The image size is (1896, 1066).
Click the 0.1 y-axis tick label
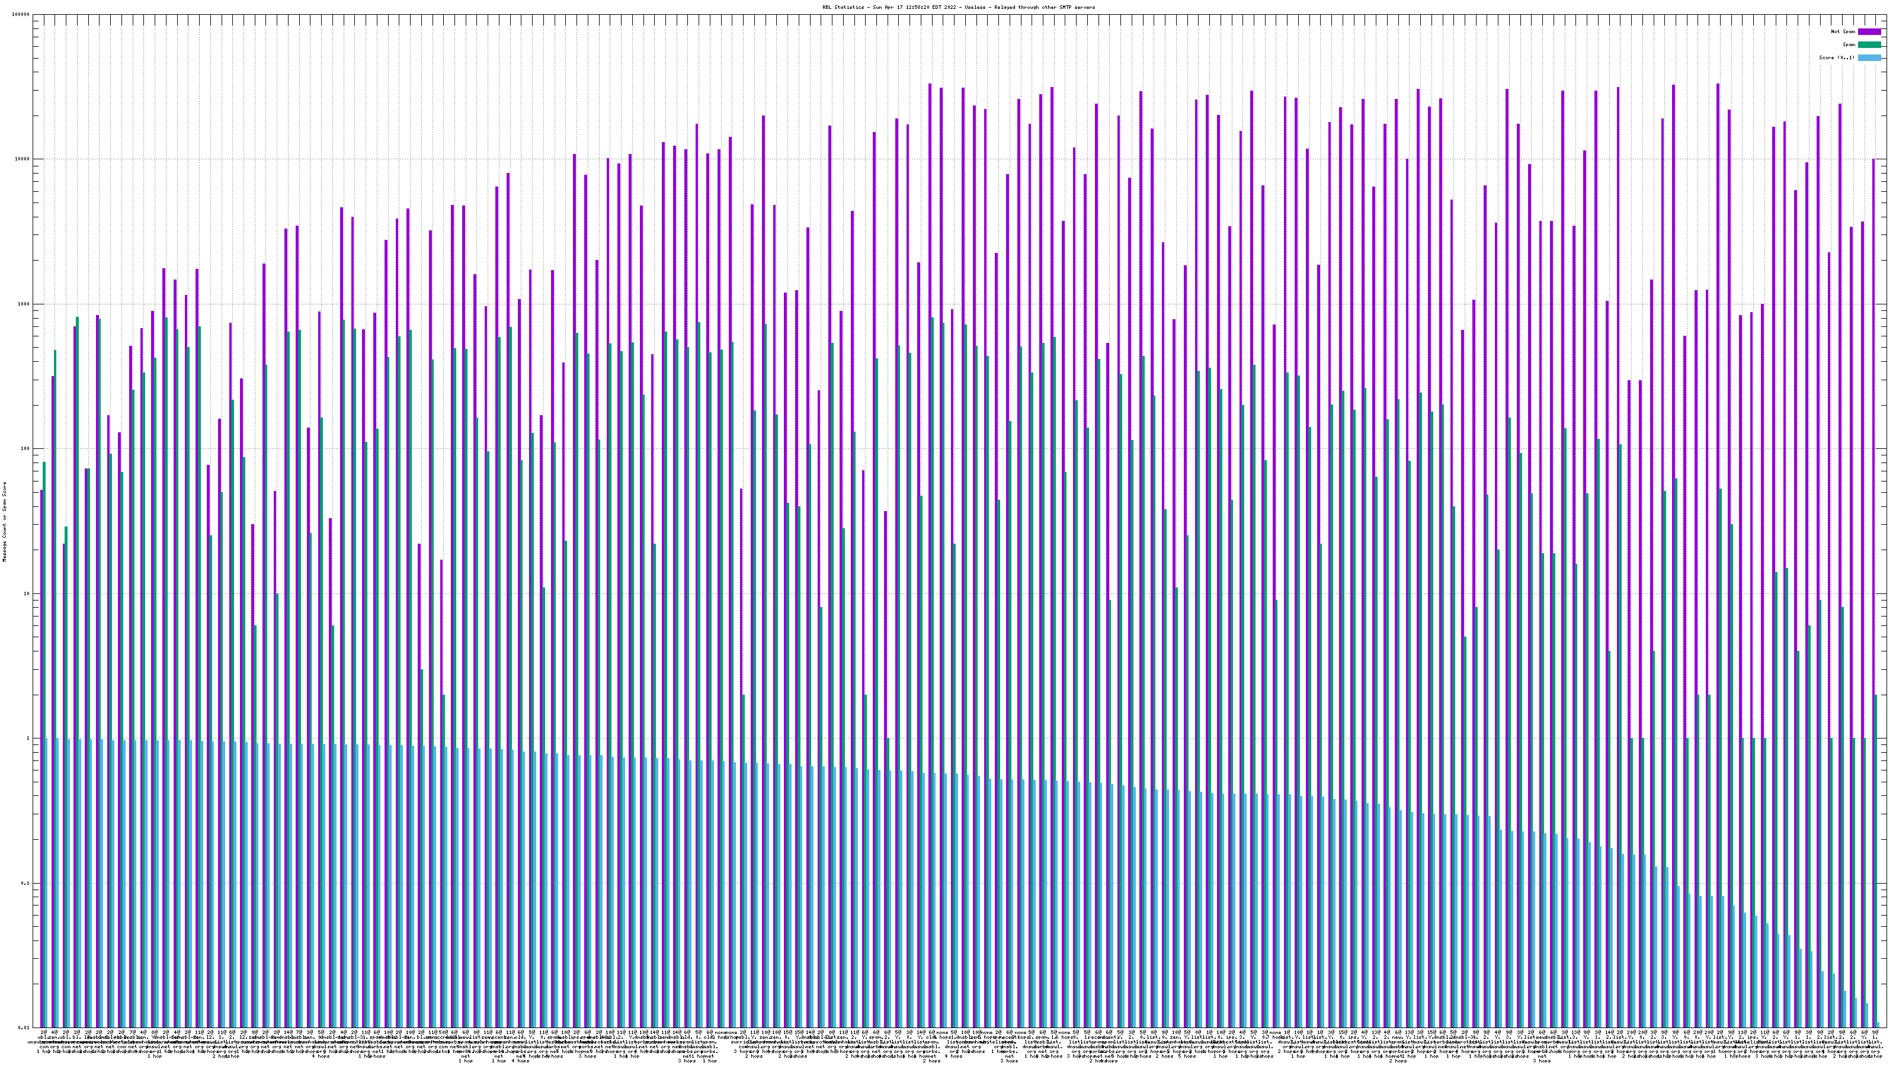(25, 883)
